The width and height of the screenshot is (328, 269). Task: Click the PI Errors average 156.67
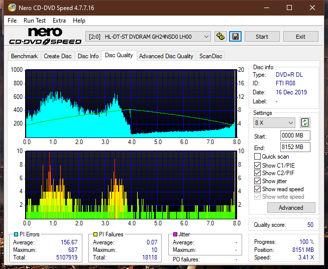coord(69,242)
